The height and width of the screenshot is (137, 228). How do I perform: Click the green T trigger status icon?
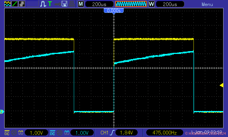pyautogui.click(x=50, y=4)
